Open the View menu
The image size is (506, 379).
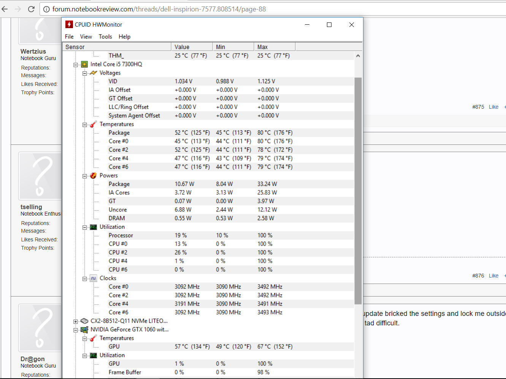(x=86, y=36)
